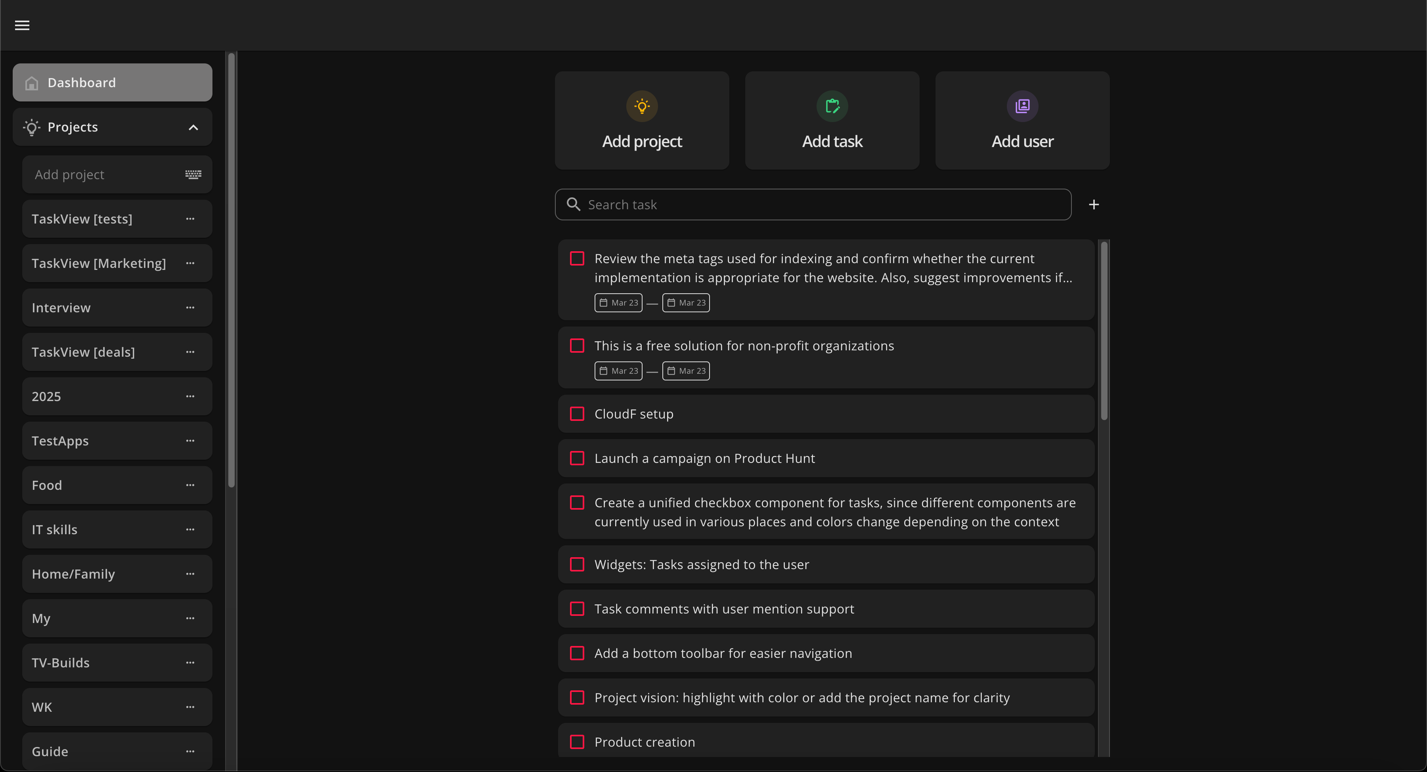Image resolution: width=1427 pixels, height=772 pixels.
Task: Open three-dot menu for TaskView [tests]
Action: pyautogui.click(x=190, y=219)
